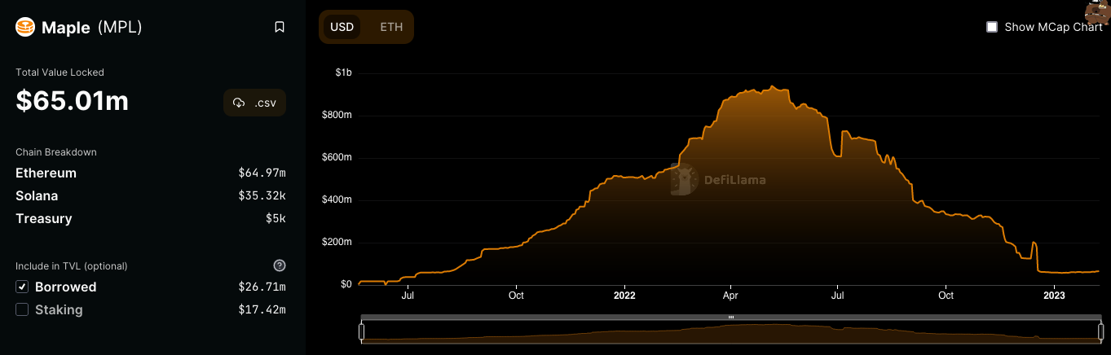Click the Show MCap Chart label
Image resolution: width=1111 pixels, height=355 pixels.
[1053, 27]
